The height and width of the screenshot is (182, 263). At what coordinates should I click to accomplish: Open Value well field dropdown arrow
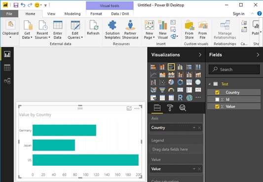(x=194, y=169)
